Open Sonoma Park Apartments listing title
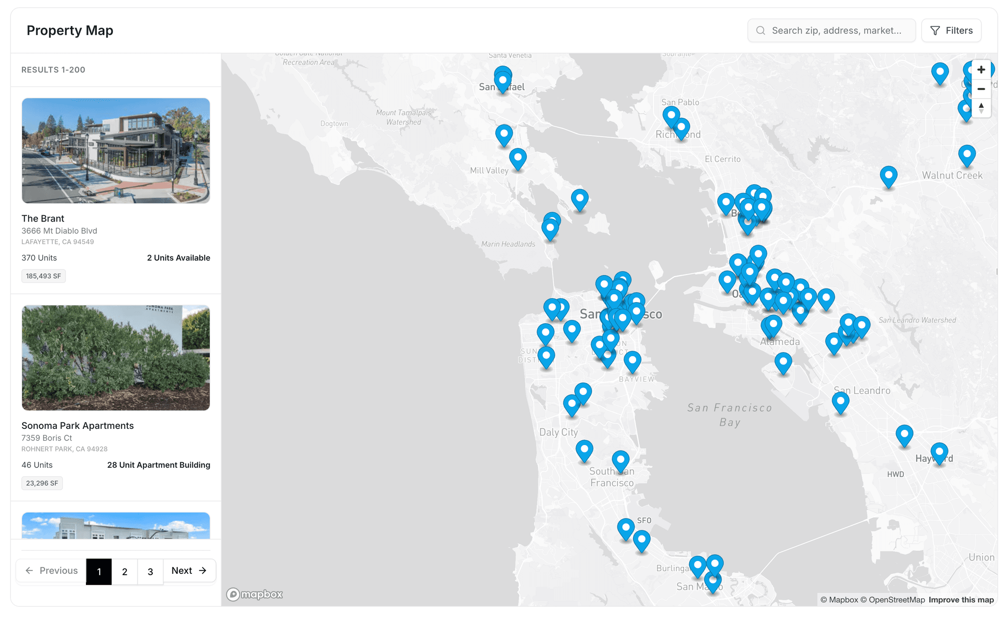Viewport: 1006px width, 618px height. click(x=78, y=425)
